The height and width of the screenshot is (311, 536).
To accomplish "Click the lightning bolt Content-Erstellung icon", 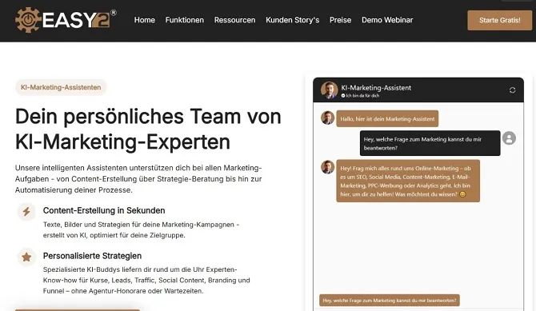I will 26,212.
